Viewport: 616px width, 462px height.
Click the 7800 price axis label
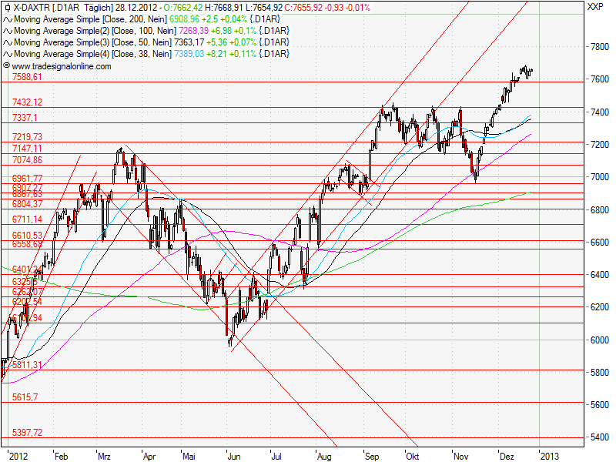click(600, 47)
